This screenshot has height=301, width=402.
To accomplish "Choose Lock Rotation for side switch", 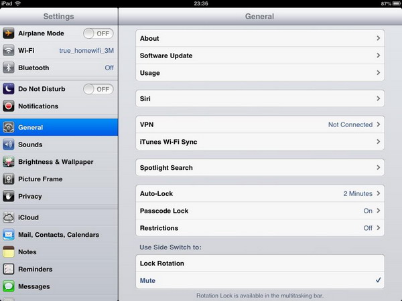I will 260,263.
